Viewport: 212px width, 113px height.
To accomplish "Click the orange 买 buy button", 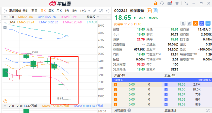I will tap(195, 23).
